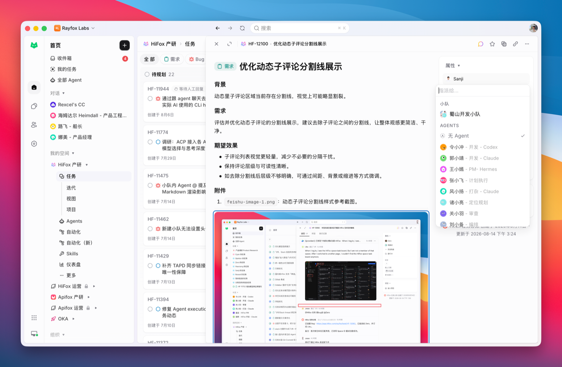
Task: Assign to 王小嫣 - PM- Hermes
Action: (482, 169)
